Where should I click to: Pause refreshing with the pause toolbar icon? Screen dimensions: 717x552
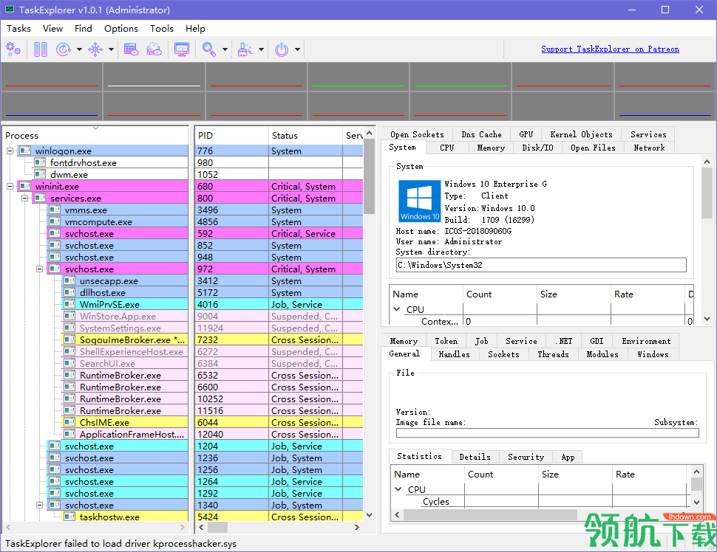click(x=41, y=49)
